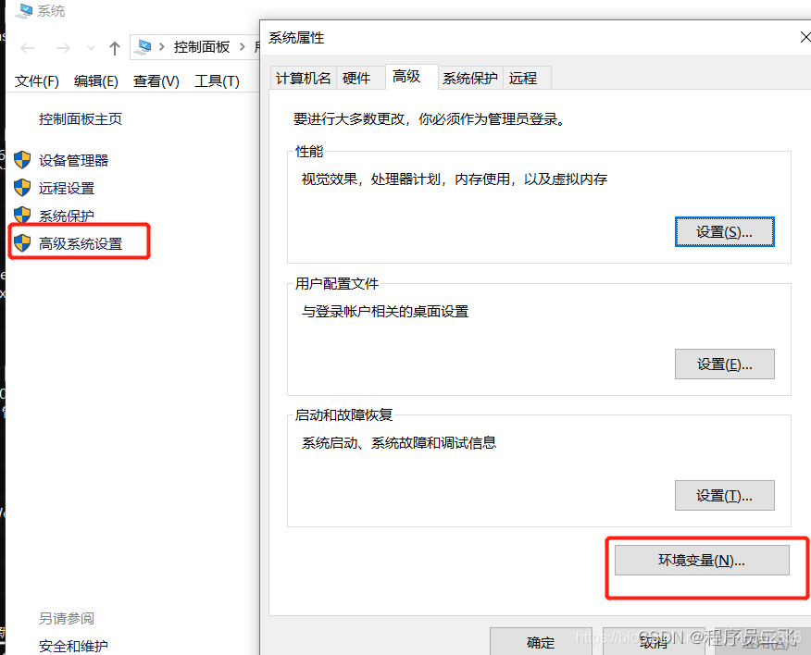This screenshot has width=811, height=655.
Task: Click the System window computer icon in title bar
Action: (x=23, y=10)
